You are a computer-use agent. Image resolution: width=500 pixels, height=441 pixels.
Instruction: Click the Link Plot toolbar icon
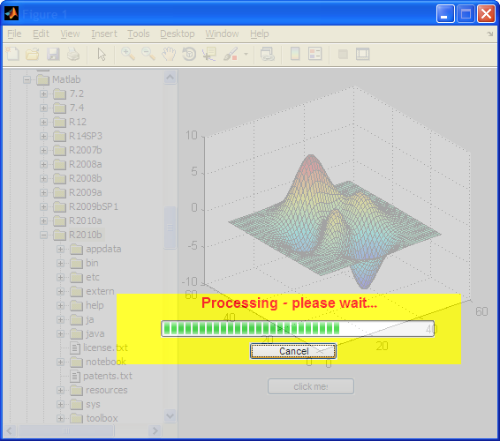[267, 54]
